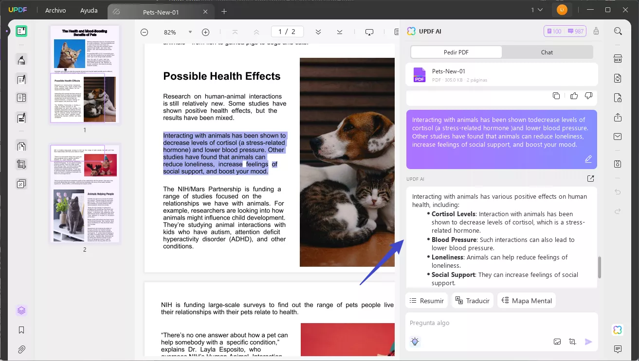Screen dimensions: 639x361
Task: Click the Resumir button
Action: pyautogui.click(x=427, y=301)
